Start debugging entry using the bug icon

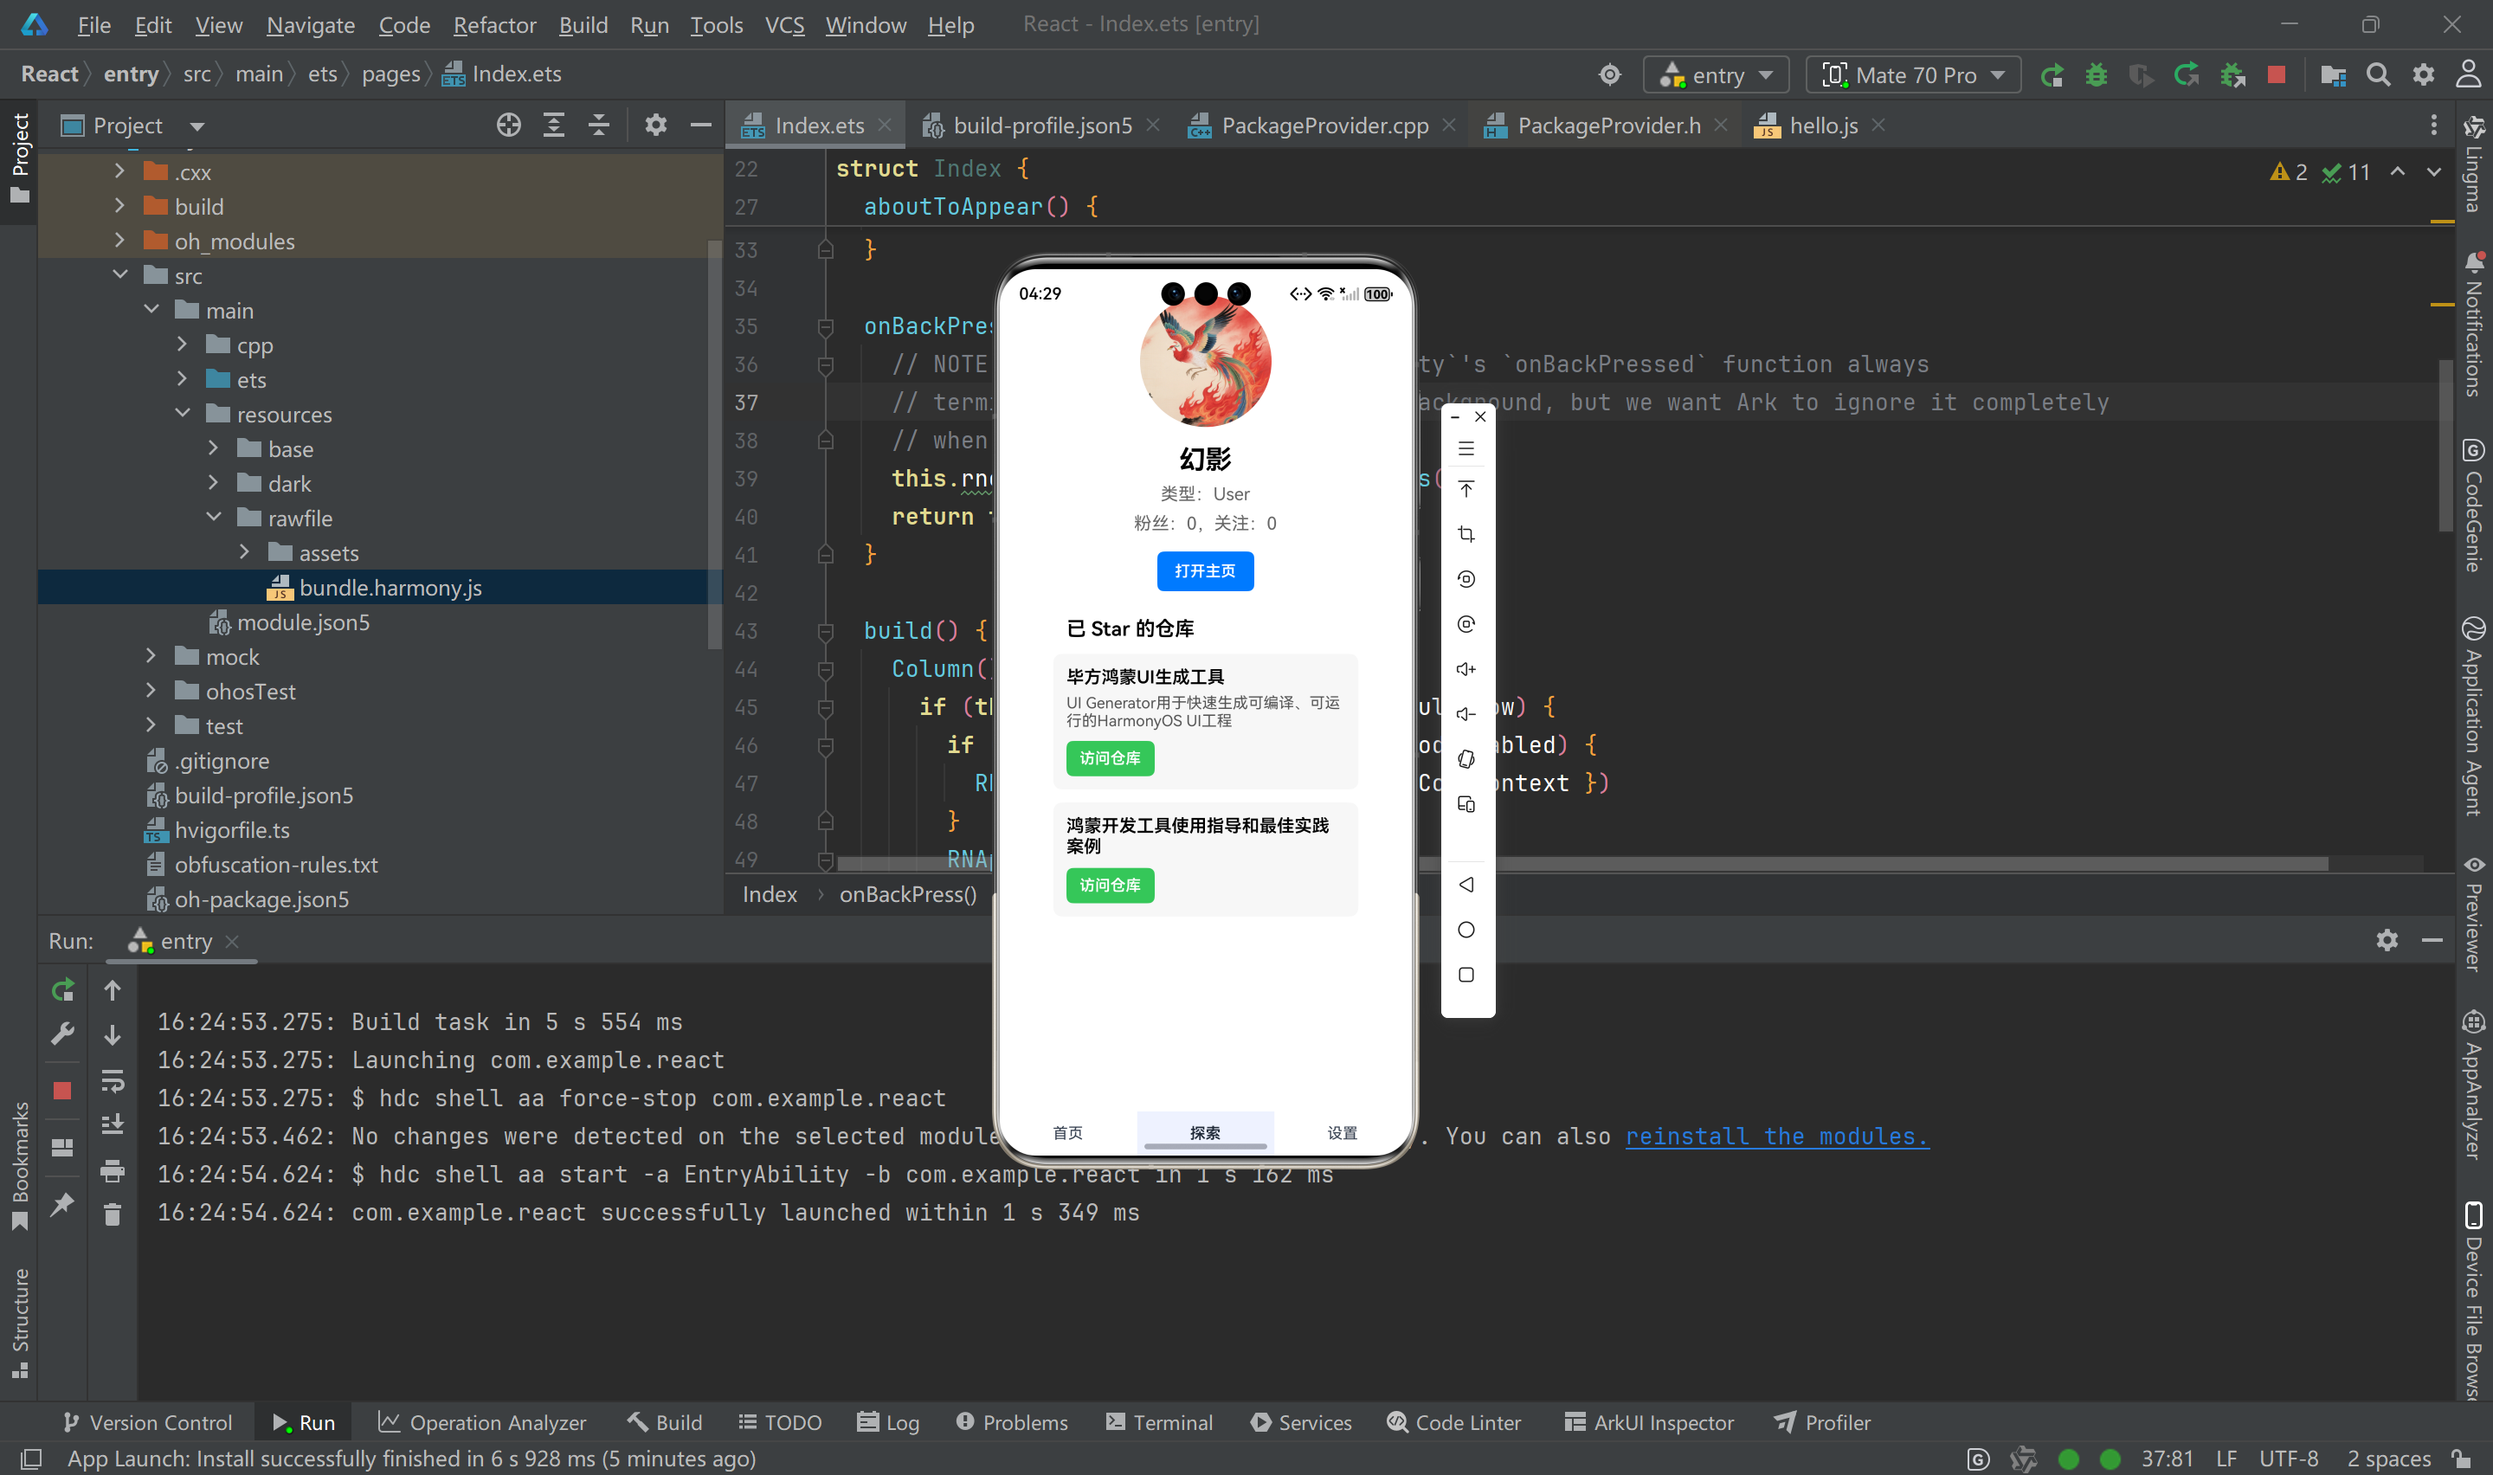coord(2097,74)
